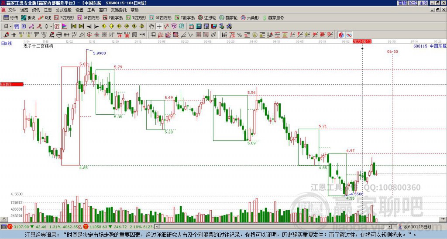Switch to K线 view
Screen dimensions: 447x239
click(x=45, y=17)
